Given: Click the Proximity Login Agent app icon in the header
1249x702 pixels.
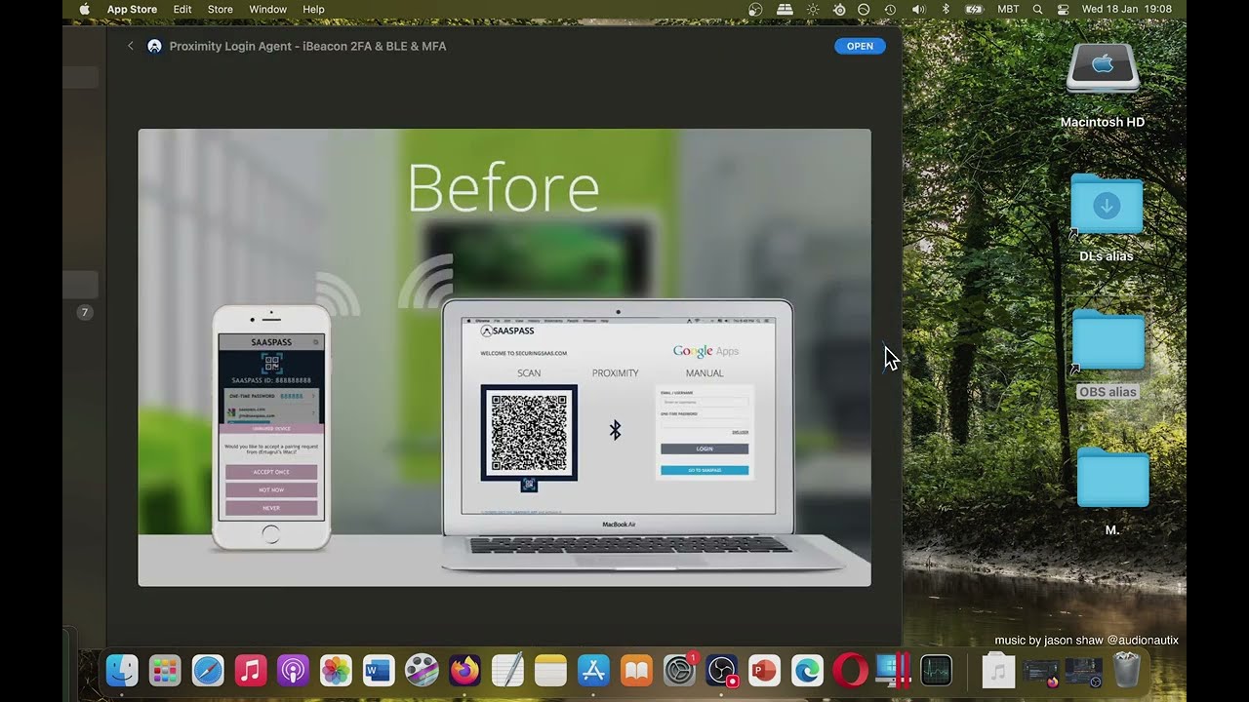Looking at the screenshot, I should click(x=154, y=46).
